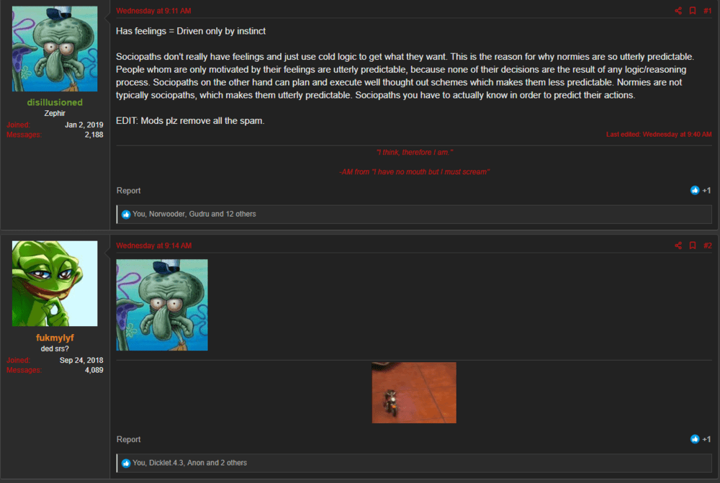Viewport: 720px width, 483px height.
Task: Toggle the +1 like on fukmylyf's post
Action: click(x=701, y=439)
